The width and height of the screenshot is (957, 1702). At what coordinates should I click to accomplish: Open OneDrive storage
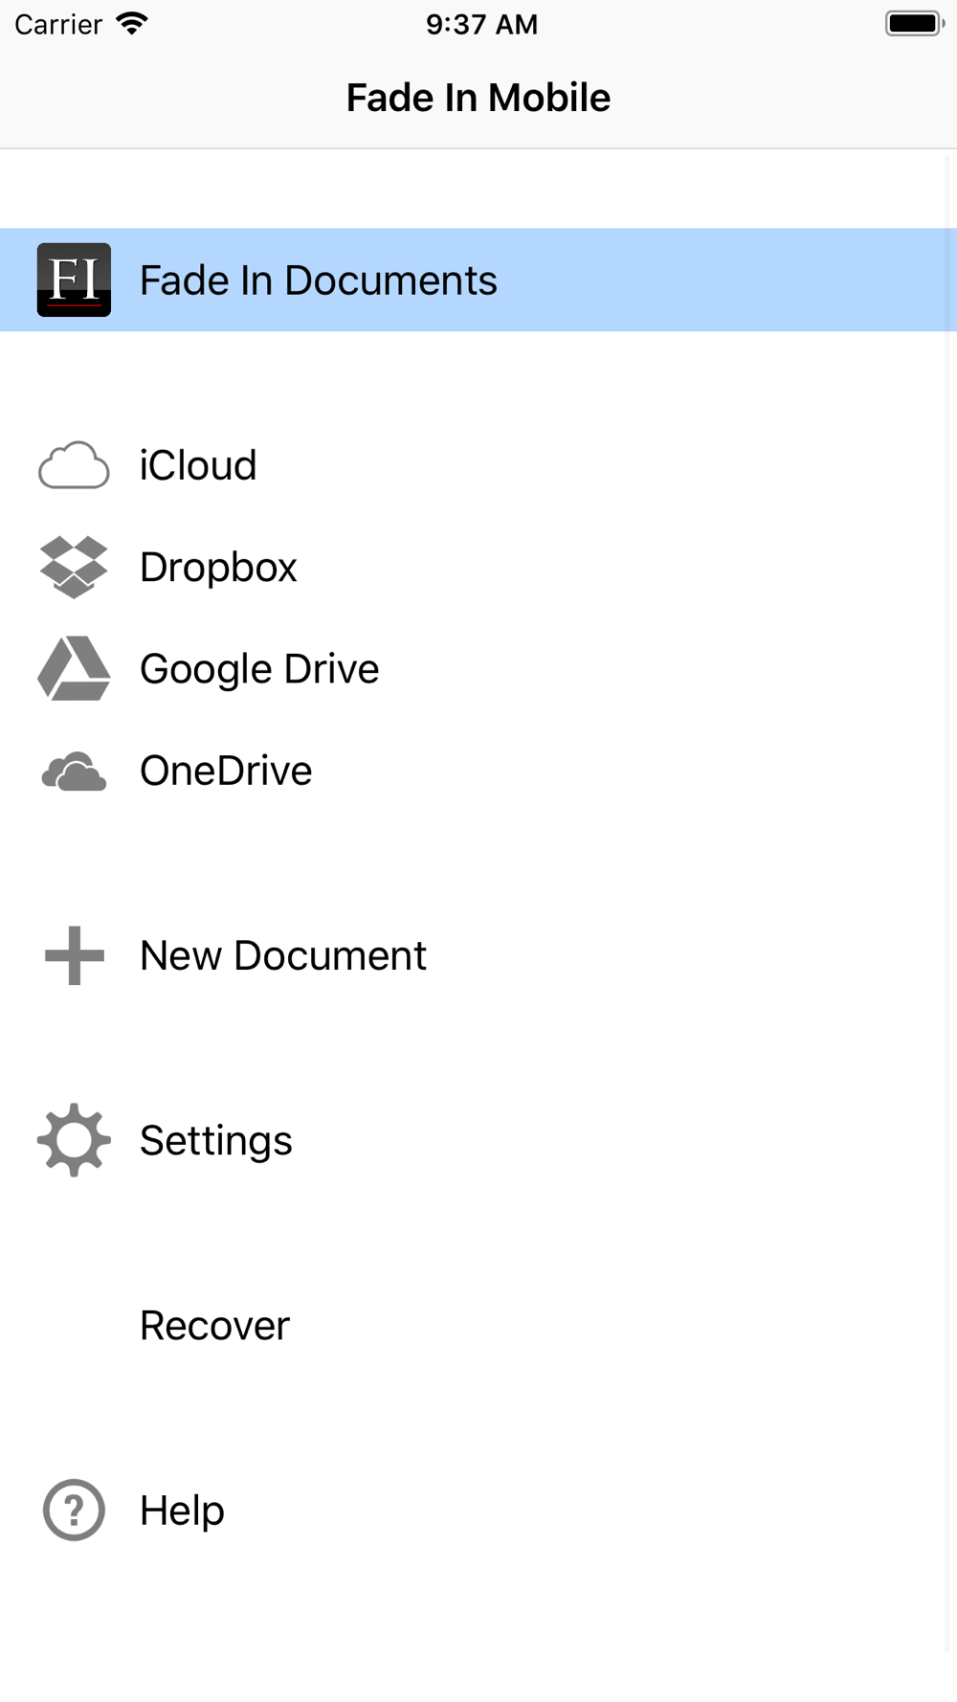[x=478, y=771]
